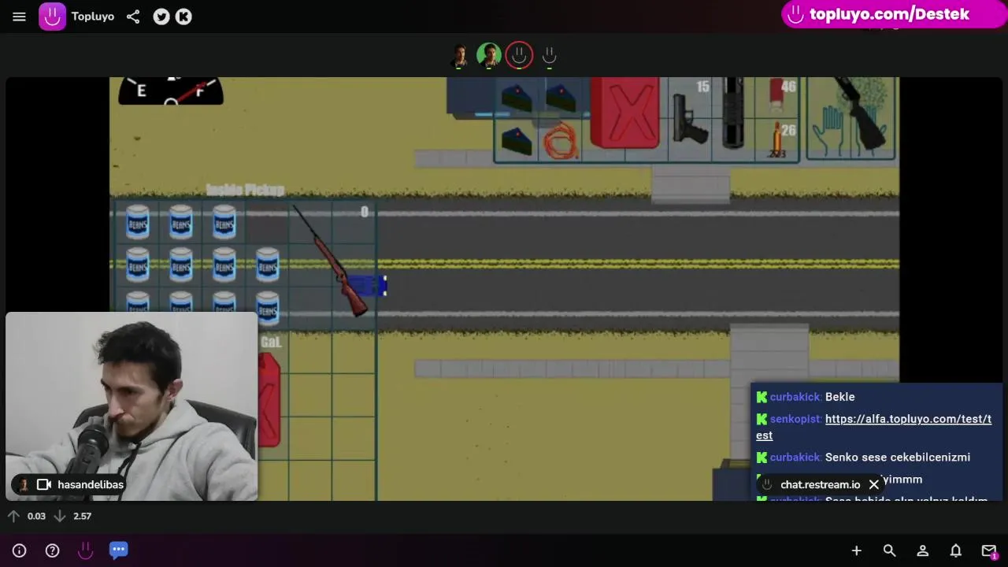The width and height of the screenshot is (1008, 567).
Task: Open the Kick link icon
Action: 183,17
